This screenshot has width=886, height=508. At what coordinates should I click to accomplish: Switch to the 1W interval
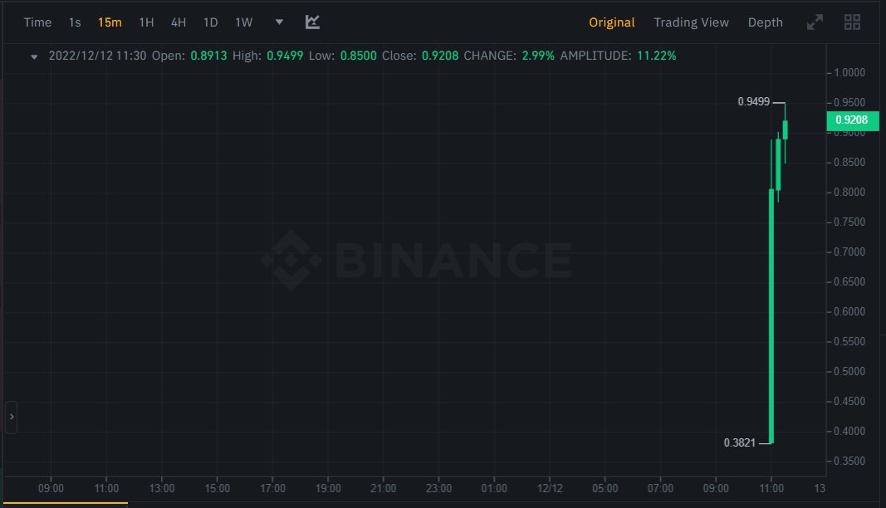click(x=243, y=22)
